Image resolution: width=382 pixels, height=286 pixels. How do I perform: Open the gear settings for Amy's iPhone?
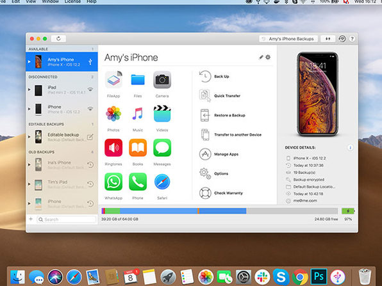pyautogui.click(x=268, y=57)
